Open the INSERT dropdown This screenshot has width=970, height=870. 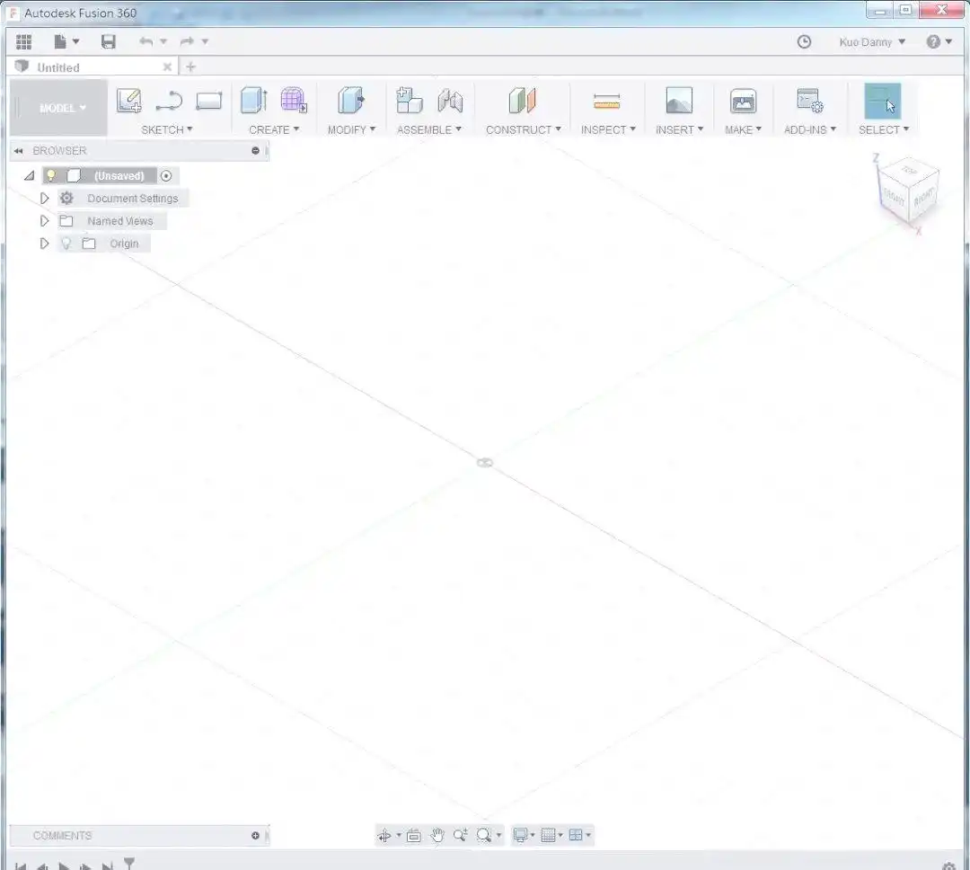679,129
